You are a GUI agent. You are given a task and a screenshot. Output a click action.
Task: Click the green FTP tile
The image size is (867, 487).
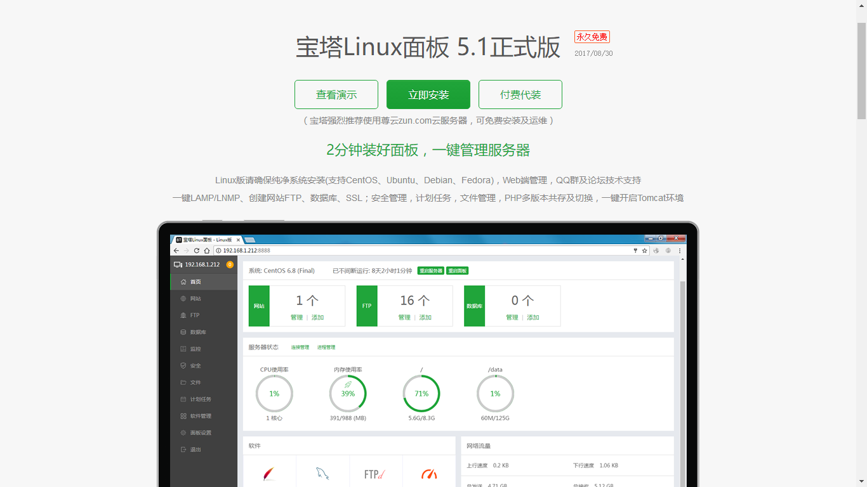pyautogui.click(x=367, y=306)
